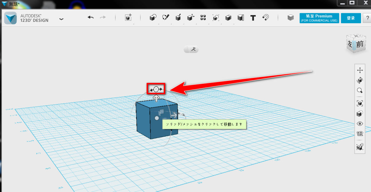Screen dimensions: 371x192
Task: Select the Zoom magnifier tool
Action: click(360, 90)
